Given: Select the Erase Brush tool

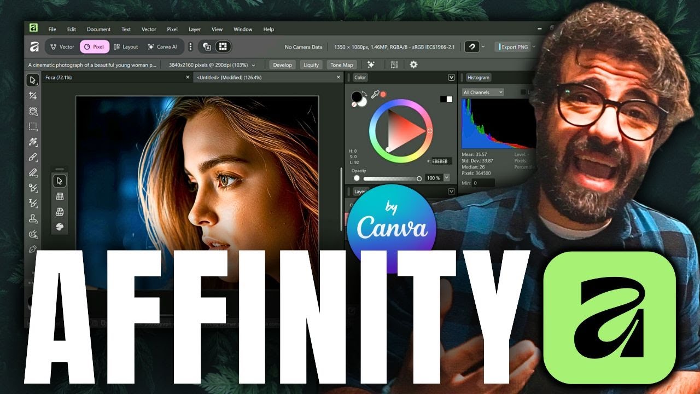Looking at the screenshot, I should point(33,172).
